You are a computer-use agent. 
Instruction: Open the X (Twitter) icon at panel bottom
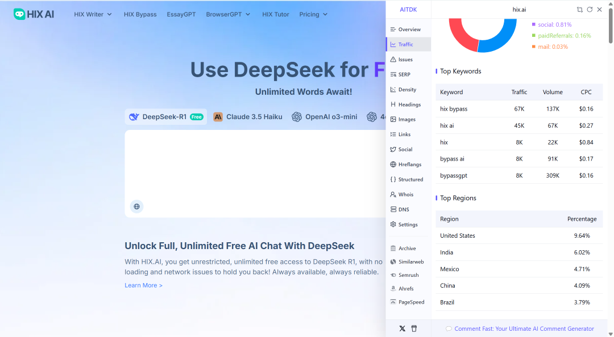point(402,328)
